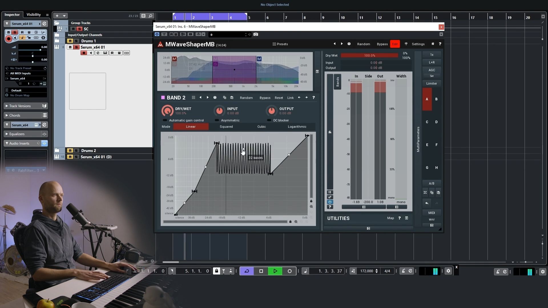This screenshot has height=308, width=548.
Task: Click the plugin home icon near Settings
Action: (433, 44)
